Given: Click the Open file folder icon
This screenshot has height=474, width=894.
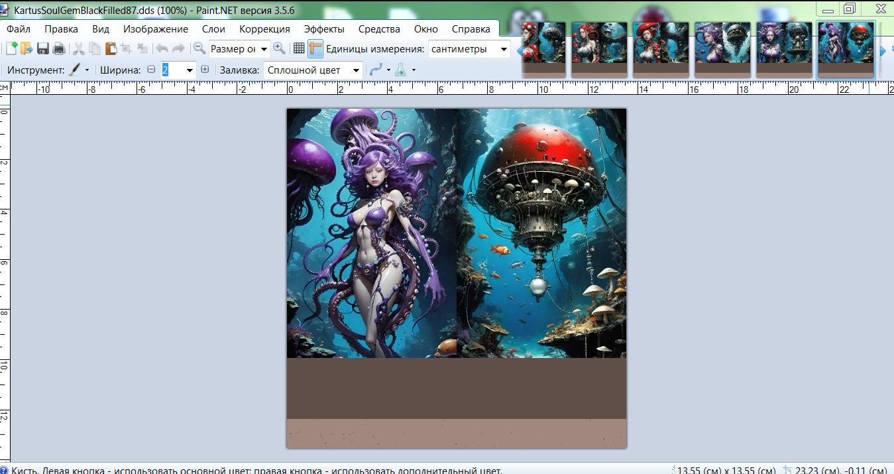Looking at the screenshot, I should pos(27,48).
